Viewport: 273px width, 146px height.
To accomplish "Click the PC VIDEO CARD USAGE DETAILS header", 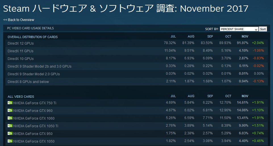I will pyautogui.click(x=30, y=28).
